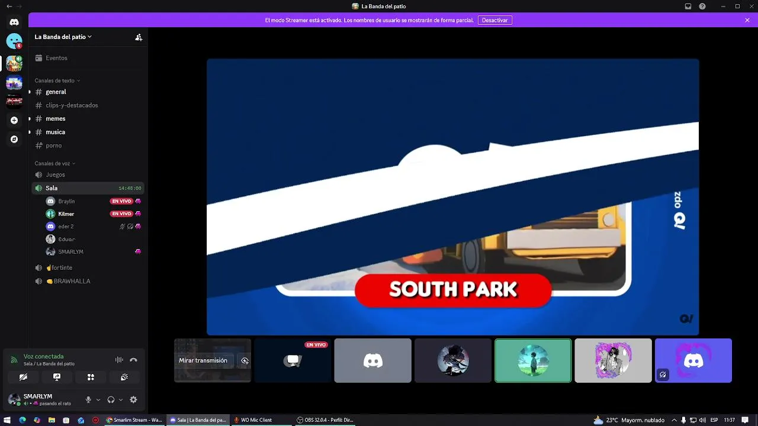Click the share your screen button
The height and width of the screenshot is (426, 758).
coord(57,377)
